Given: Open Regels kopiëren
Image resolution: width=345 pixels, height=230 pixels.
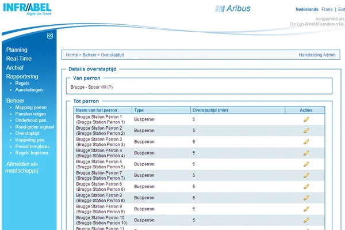Looking at the screenshot, I should point(32,153).
